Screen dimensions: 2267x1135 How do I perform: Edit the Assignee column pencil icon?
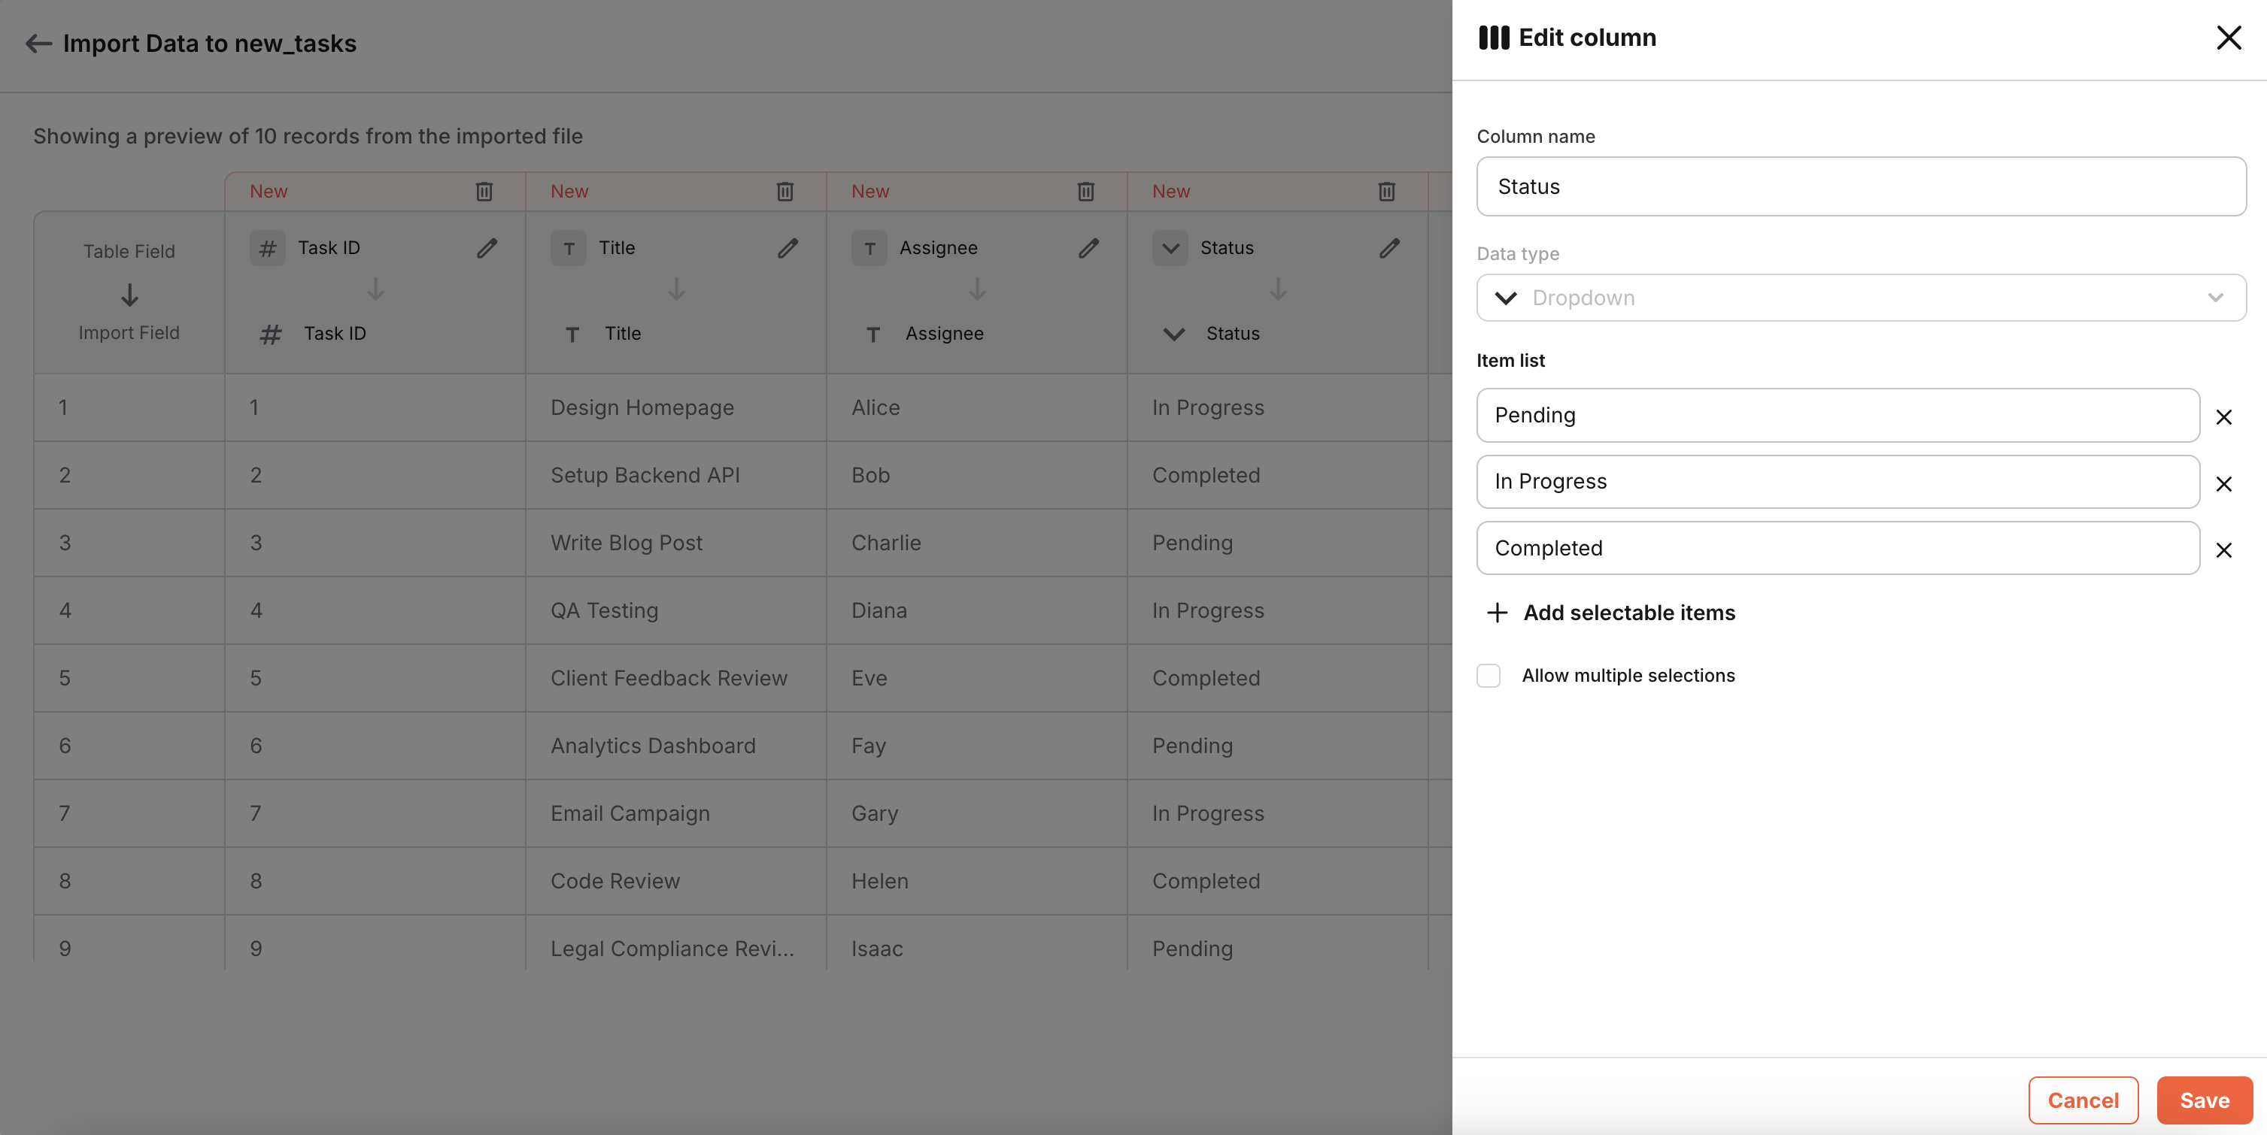pyautogui.click(x=1088, y=248)
